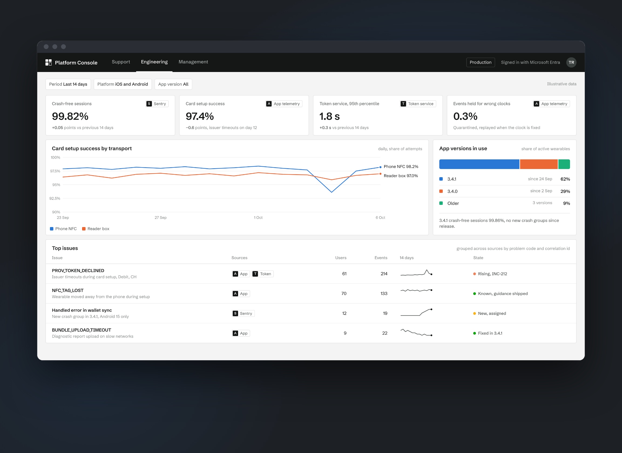Click the orange Rising, INC-212 status dot

475,274
